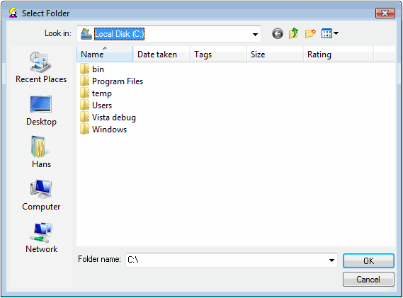Sort the list by Name column
403x298 pixels.
click(105, 55)
